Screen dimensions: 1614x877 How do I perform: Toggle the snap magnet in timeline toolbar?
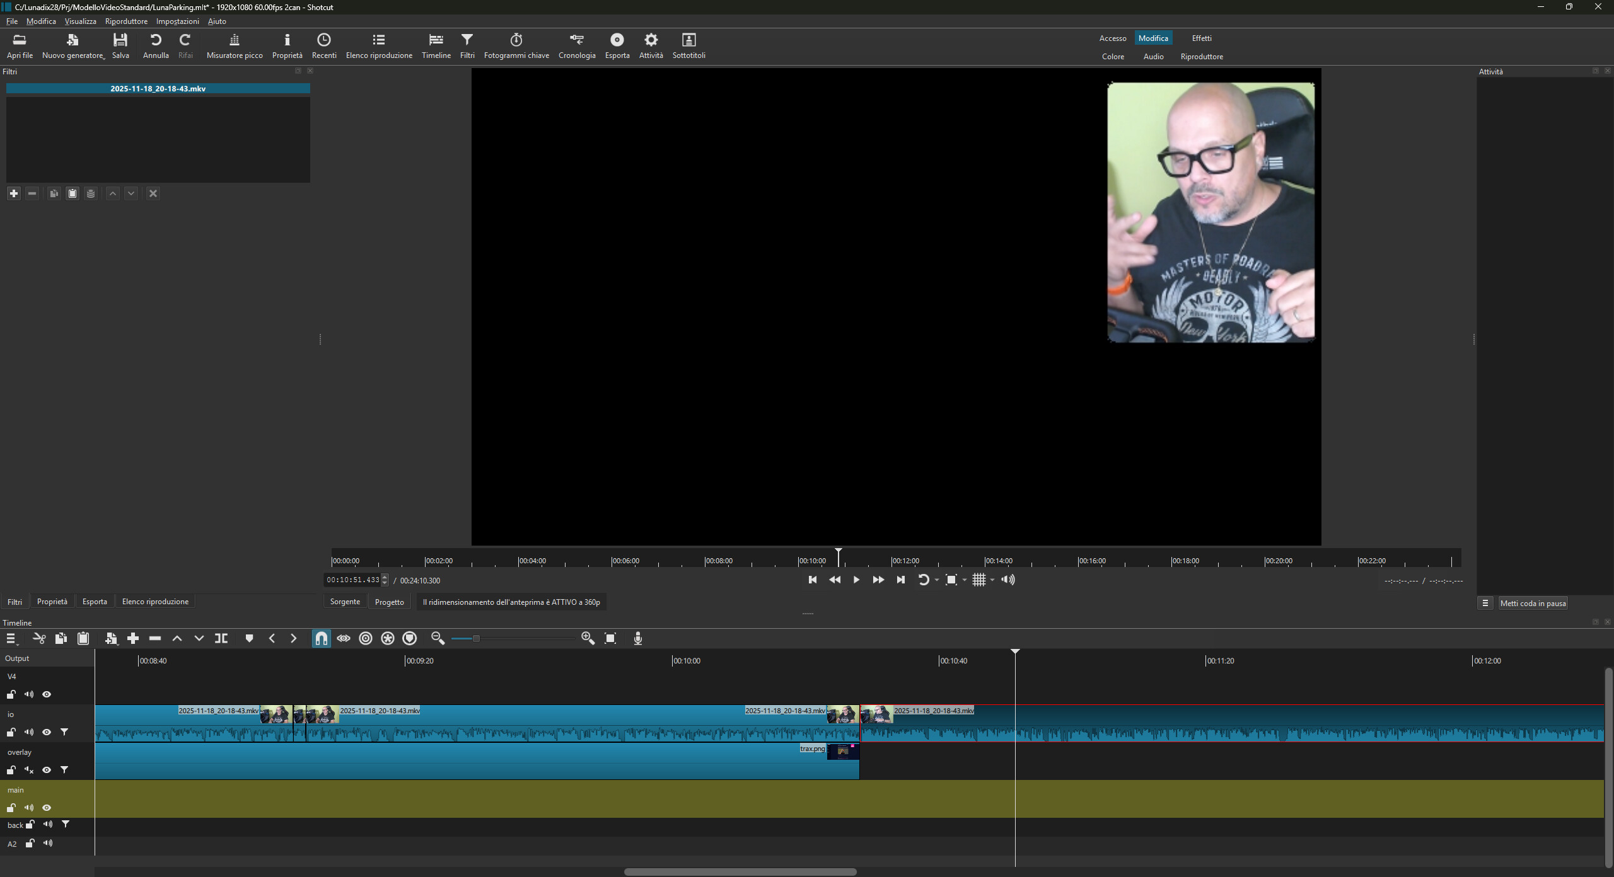click(321, 638)
